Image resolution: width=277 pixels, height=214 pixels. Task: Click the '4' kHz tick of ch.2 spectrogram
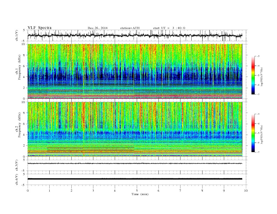pyautogui.click(x=24, y=135)
